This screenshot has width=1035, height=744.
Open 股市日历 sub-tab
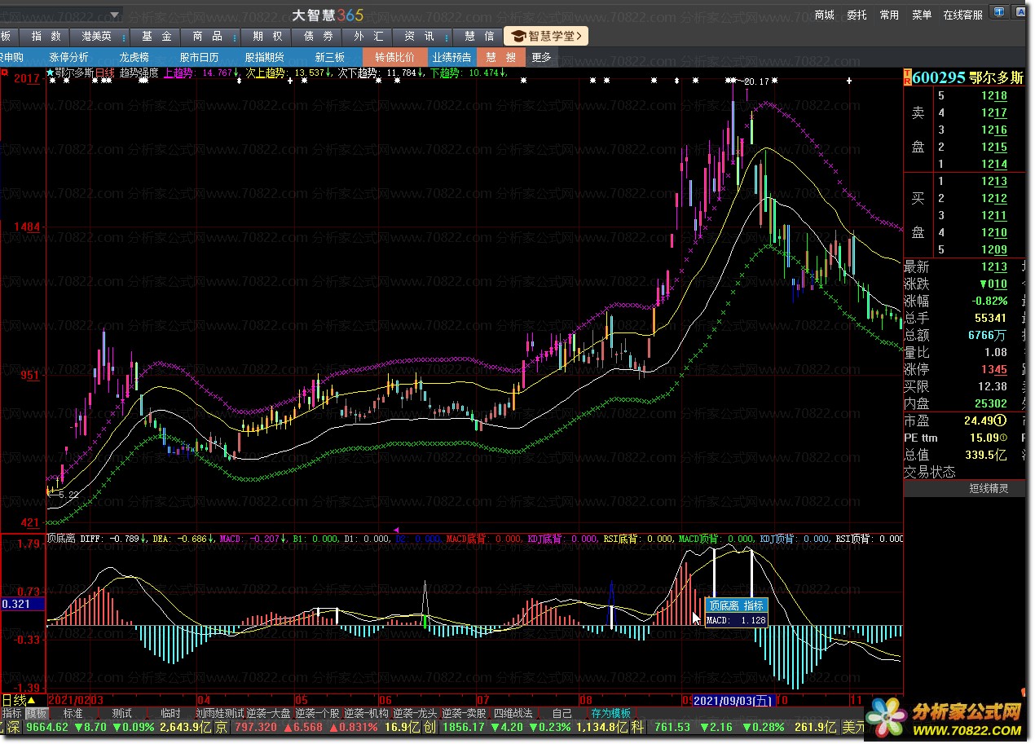pyautogui.click(x=199, y=57)
